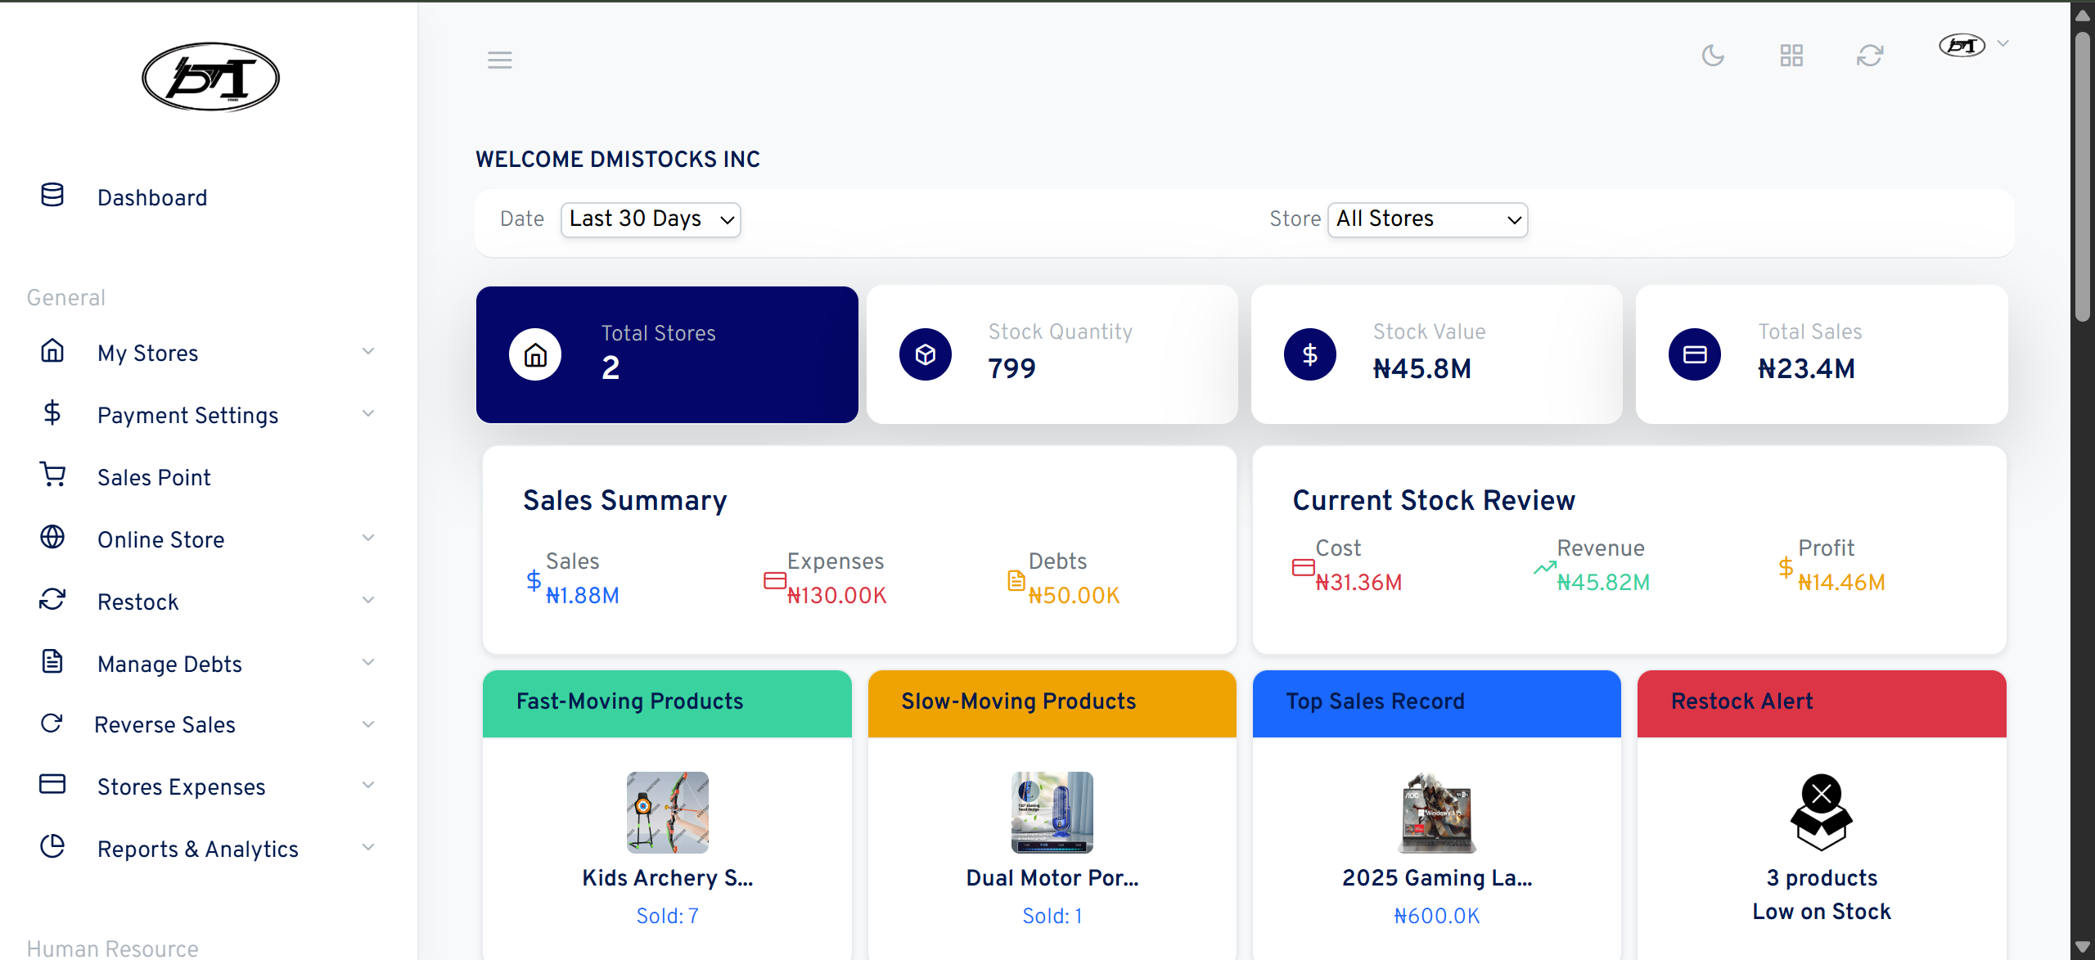Click the Manage Debts document icon
The height and width of the screenshot is (960, 2095).
pos(52,661)
